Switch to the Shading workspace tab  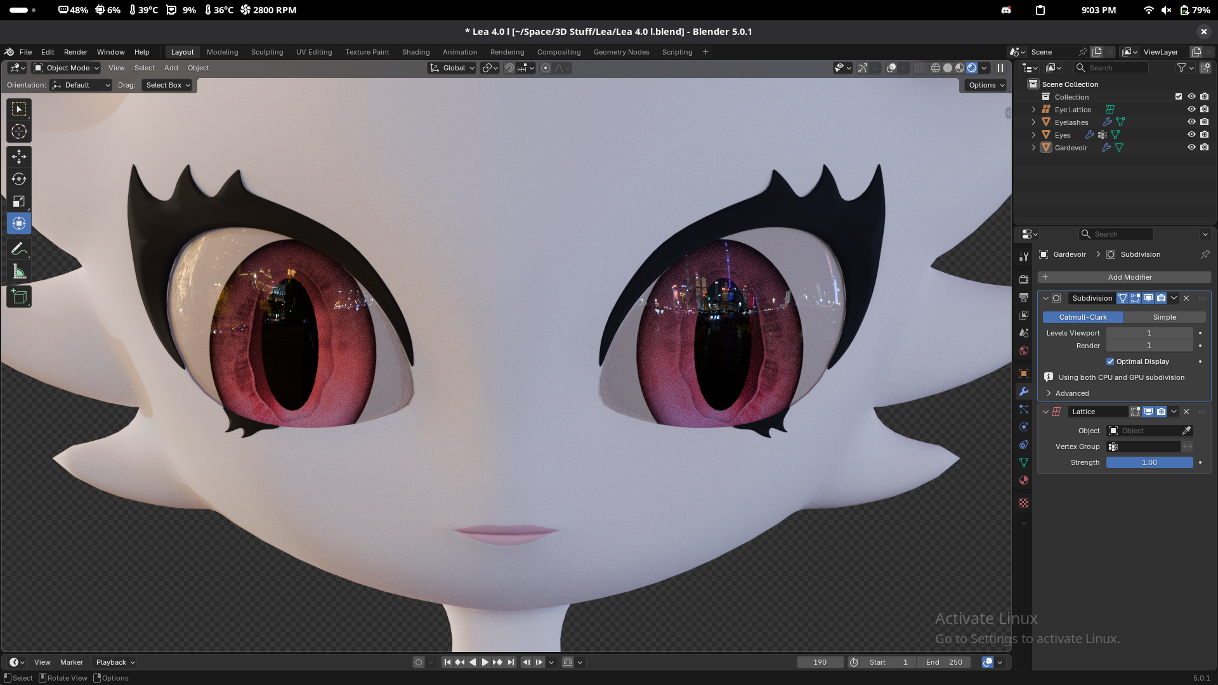click(x=416, y=52)
